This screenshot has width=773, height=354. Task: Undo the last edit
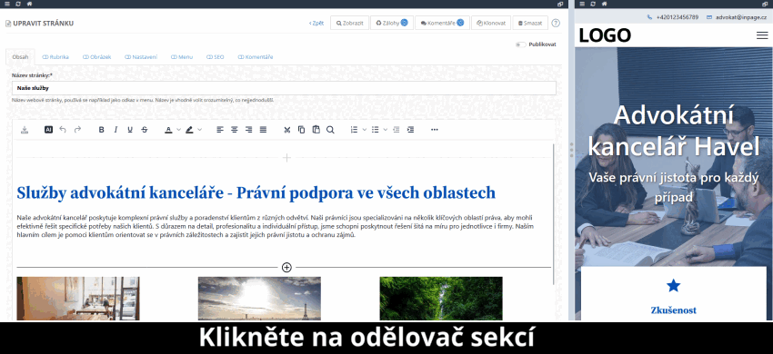pos(63,130)
